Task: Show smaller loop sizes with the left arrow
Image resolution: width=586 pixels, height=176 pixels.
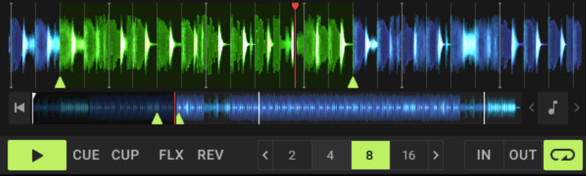Action: pos(266,155)
